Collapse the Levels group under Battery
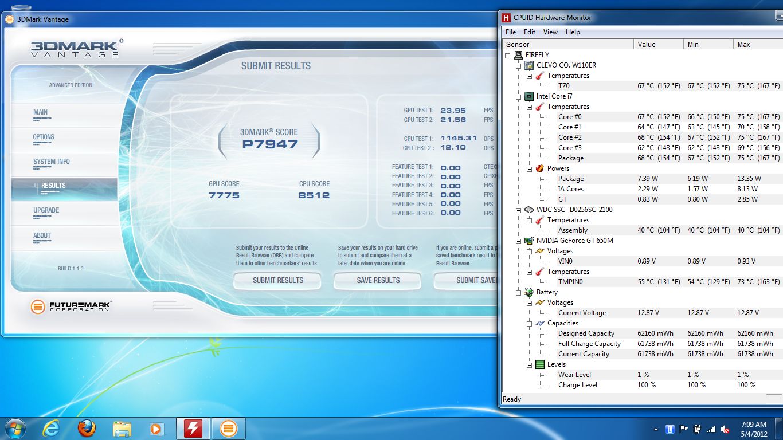This screenshot has height=440, width=783. [530, 364]
